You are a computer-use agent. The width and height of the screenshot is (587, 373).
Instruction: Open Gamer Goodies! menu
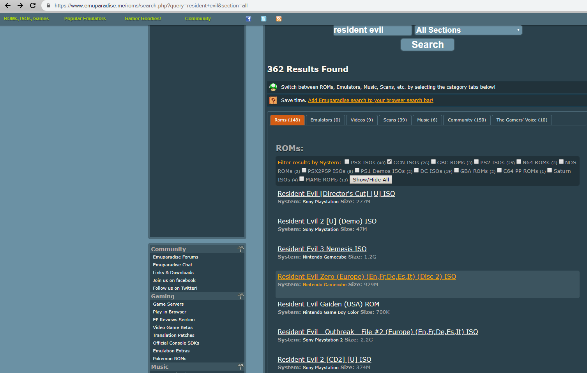coord(143,19)
